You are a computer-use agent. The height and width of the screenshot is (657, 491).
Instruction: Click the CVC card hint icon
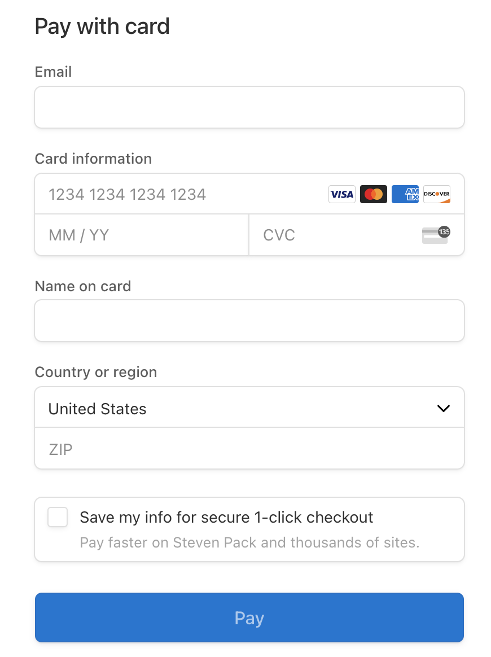[x=436, y=235]
